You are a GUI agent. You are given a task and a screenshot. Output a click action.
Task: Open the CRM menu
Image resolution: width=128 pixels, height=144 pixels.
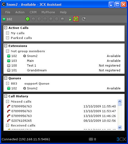click(33, 12)
